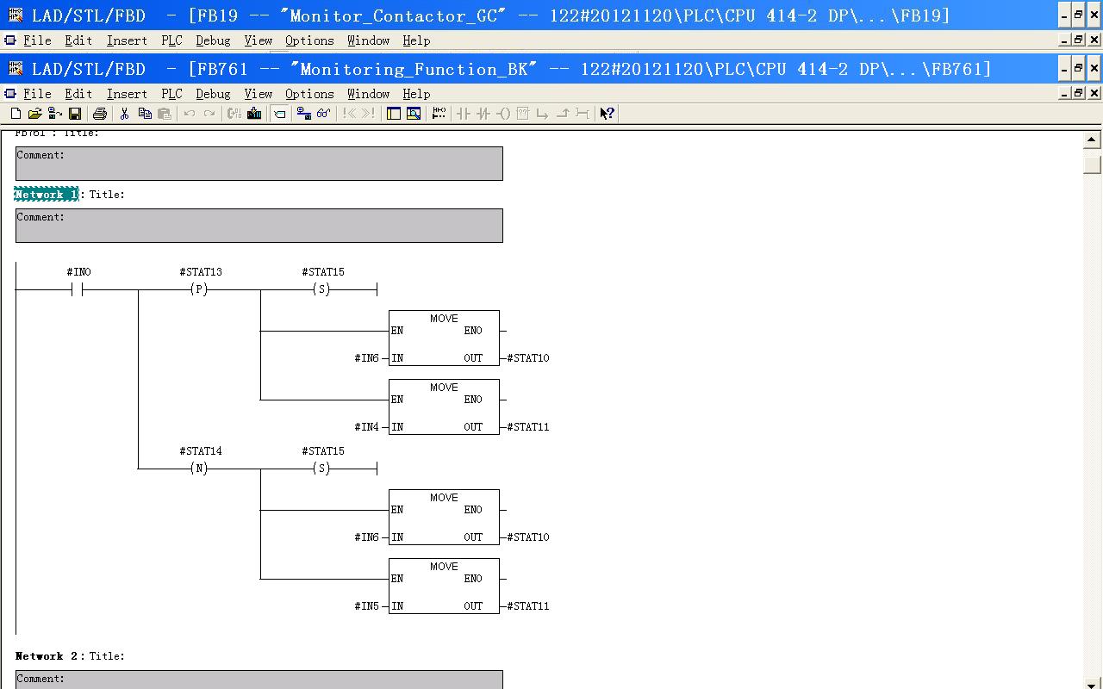Toggle monitor mode with glasses icon
Viewport: 1103px width, 689px height.
click(x=324, y=114)
